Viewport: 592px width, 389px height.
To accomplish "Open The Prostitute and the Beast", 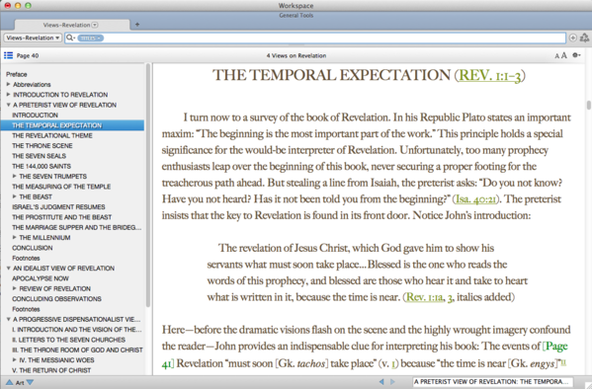I will [62, 217].
